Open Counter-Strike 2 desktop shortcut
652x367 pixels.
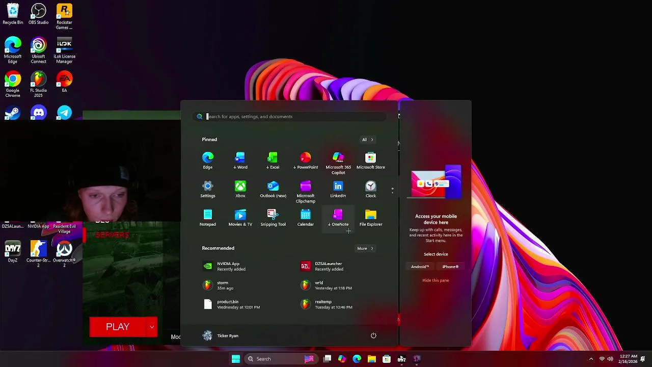point(39,254)
